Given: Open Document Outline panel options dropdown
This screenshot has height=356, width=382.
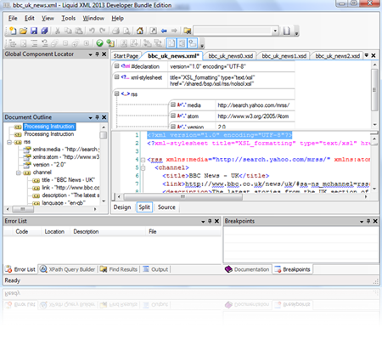Looking at the screenshot, I should [x=90, y=117].
